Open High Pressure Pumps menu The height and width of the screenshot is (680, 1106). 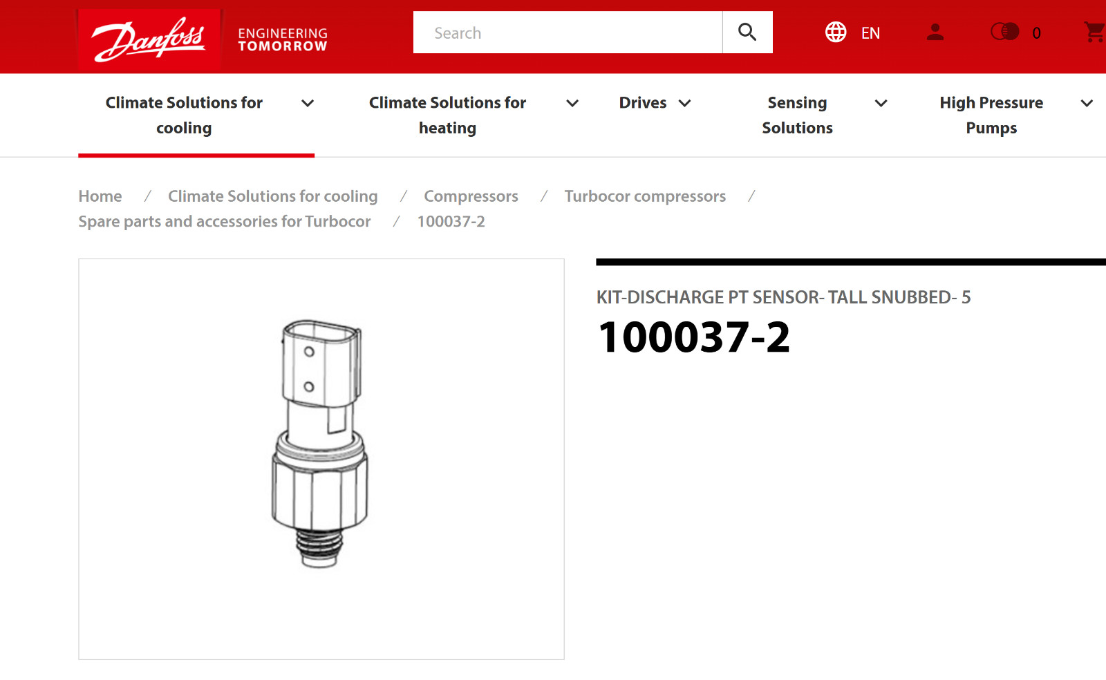coord(991,115)
